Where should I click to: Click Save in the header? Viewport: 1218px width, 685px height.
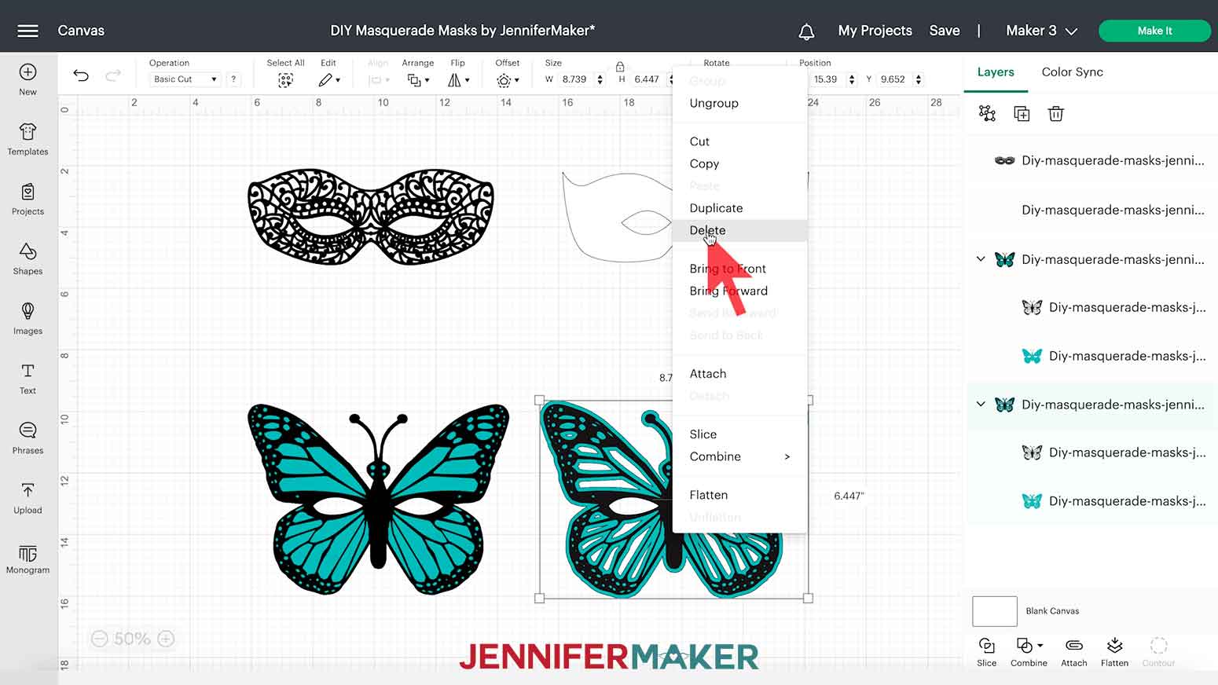(x=945, y=31)
